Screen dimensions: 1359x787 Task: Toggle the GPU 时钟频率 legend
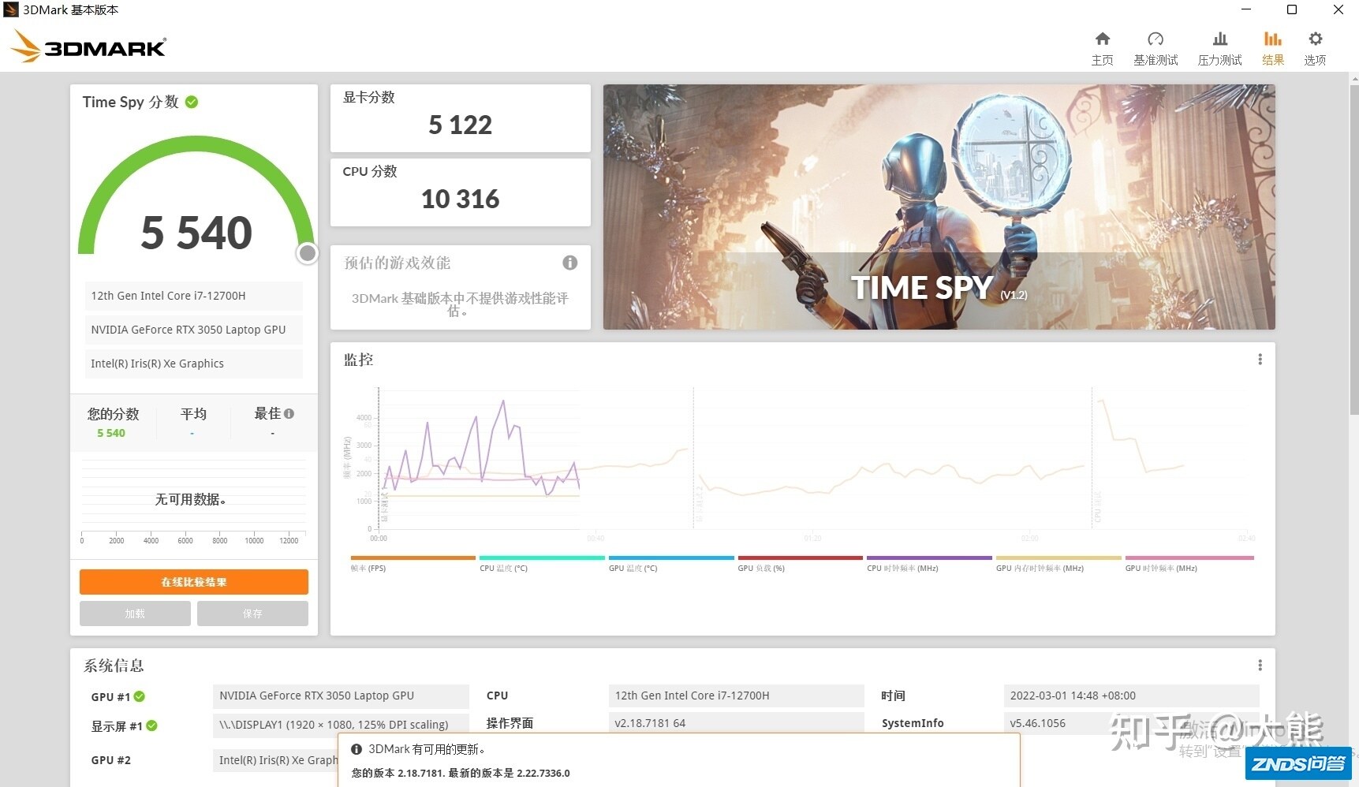(x=1189, y=563)
